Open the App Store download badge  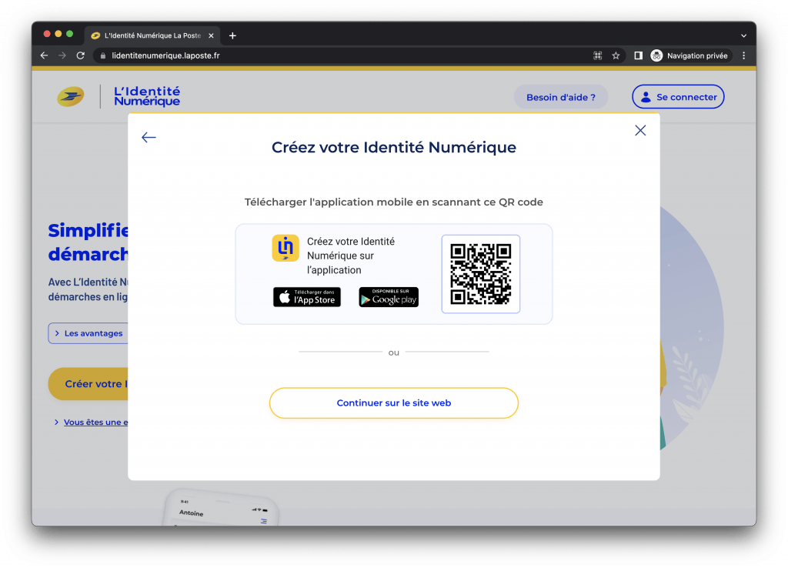[x=307, y=297]
